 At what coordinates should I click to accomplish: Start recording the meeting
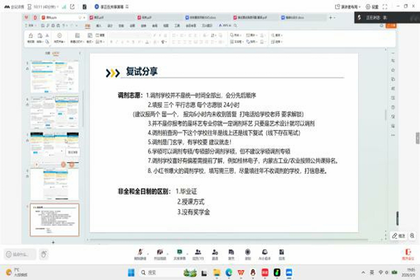tap(248, 253)
